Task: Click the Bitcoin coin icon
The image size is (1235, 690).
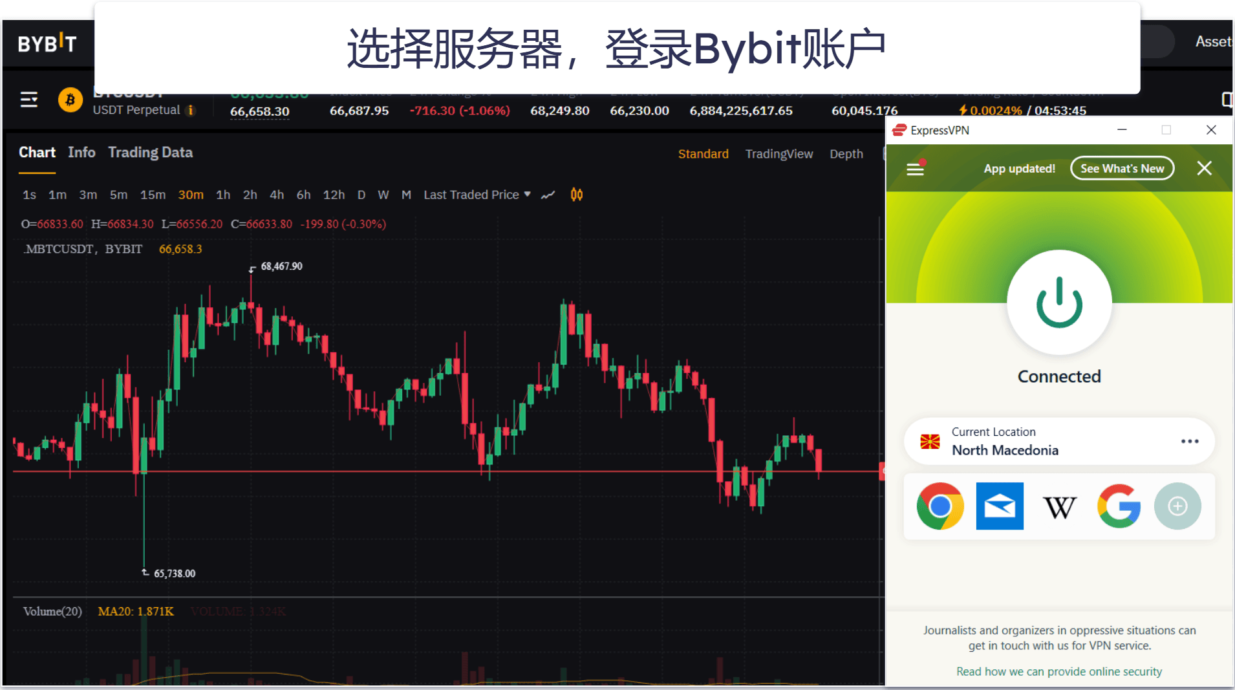Action: (70, 100)
